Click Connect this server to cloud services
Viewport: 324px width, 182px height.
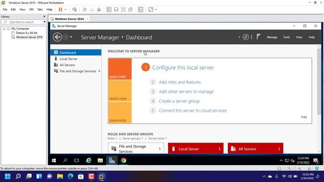(192, 111)
